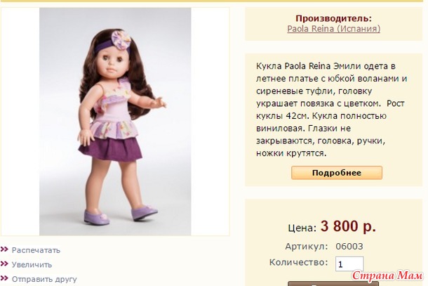Open the Распечатать print link
The width and height of the screenshot is (428, 286).
[x=36, y=250]
